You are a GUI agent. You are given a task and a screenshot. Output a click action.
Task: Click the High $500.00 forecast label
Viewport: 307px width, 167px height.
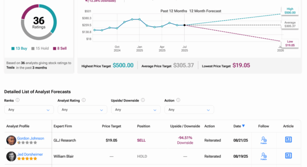pyautogui.click(x=290, y=11)
